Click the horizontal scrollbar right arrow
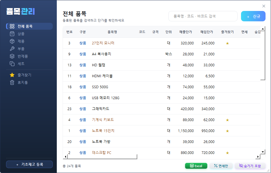Screen dimensions: 271x173 pos(258,157)
